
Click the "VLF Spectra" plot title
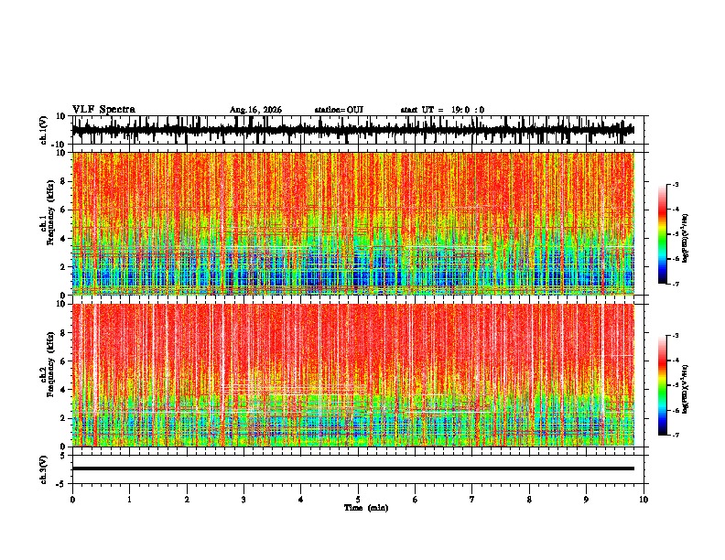[x=103, y=110]
